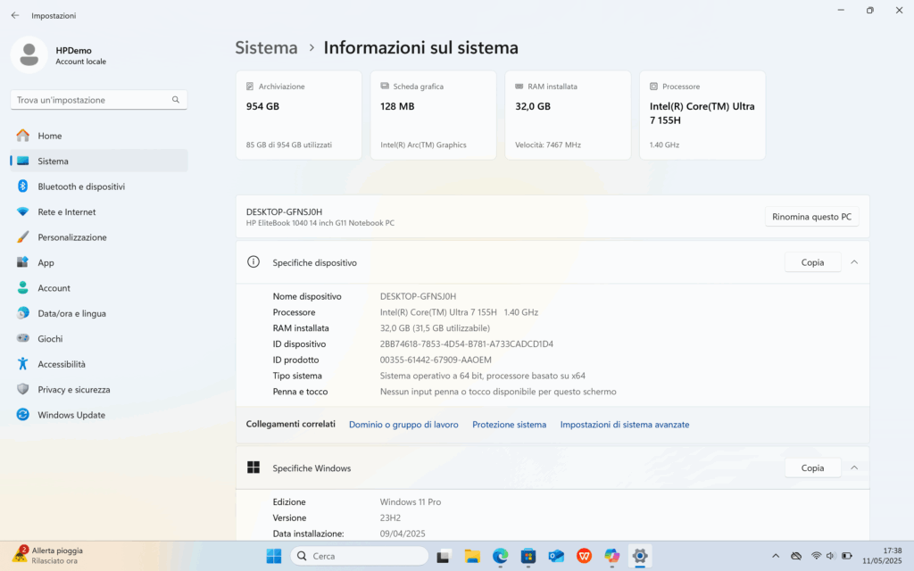The height and width of the screenshot is (571, 914).
Task: Select Rete e Internet in sidebar
Action: click(66, 212)
